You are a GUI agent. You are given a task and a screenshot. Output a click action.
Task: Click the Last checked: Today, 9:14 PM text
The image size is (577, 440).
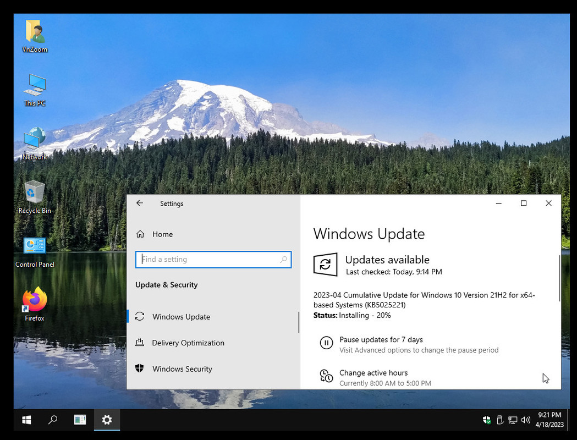tap(394, 272)
